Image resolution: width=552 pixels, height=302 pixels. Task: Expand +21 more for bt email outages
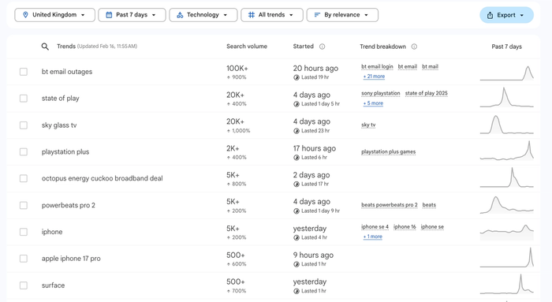(374, 76)
